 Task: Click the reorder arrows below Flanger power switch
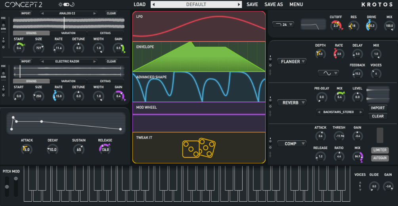coord(270,72)
